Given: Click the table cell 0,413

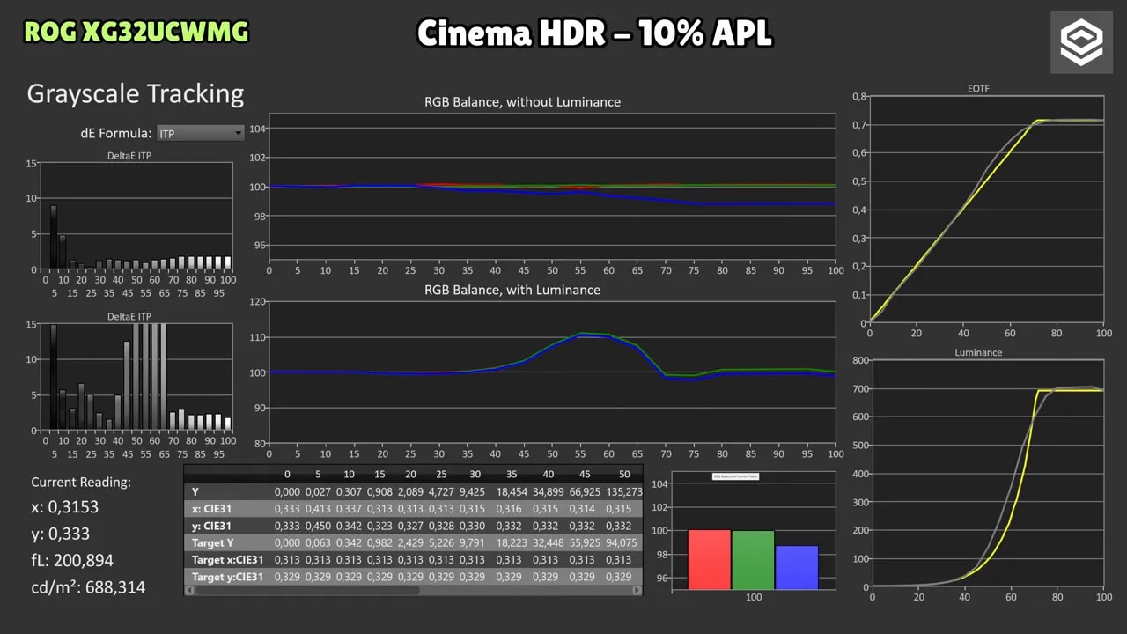Looking at the screenshot, I should pyautogui.click(x=318, y=508).
